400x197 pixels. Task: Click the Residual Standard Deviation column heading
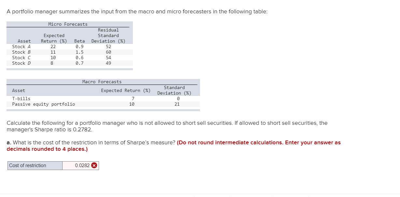click(x=108, y=35)
